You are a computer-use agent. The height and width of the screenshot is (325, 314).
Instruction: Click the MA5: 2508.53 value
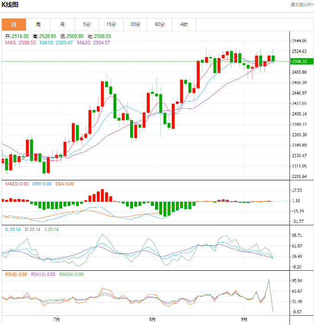(x=20, y=43)
